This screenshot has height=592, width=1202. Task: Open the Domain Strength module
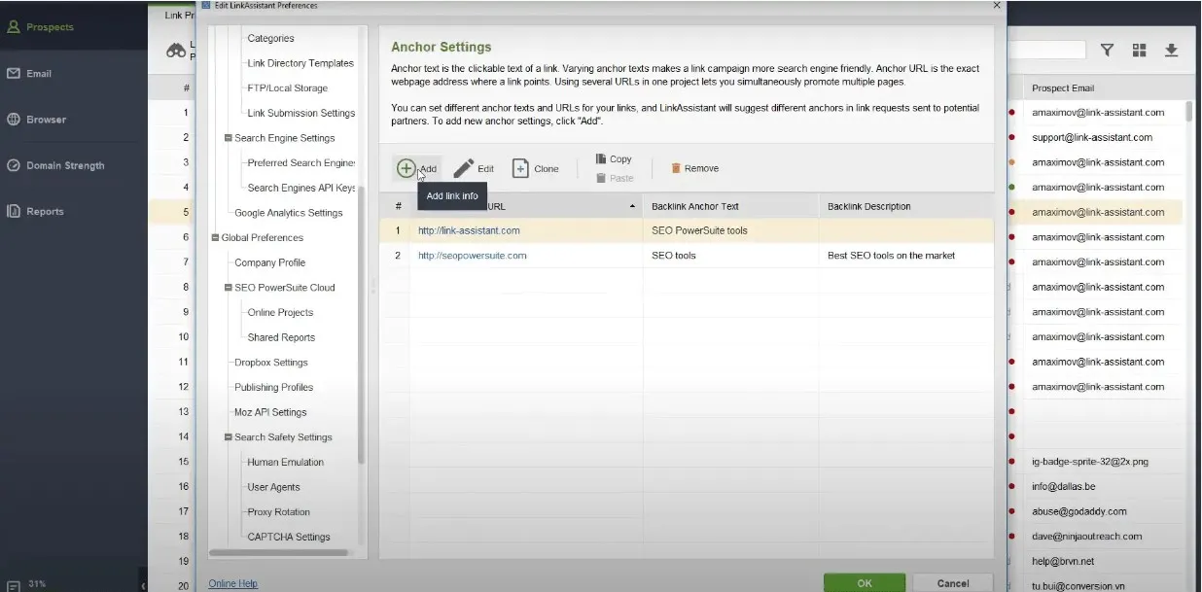(56, 165)
